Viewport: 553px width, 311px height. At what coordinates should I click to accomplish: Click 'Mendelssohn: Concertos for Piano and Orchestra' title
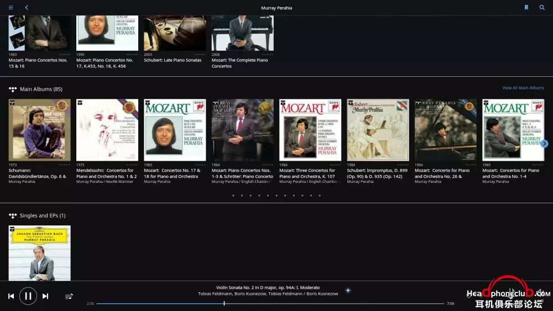(107, 173)
